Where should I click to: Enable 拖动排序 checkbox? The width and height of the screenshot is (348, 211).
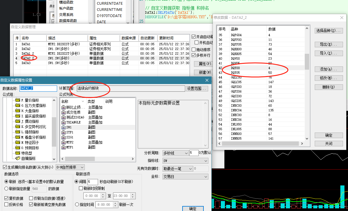(x=193, y=50)
